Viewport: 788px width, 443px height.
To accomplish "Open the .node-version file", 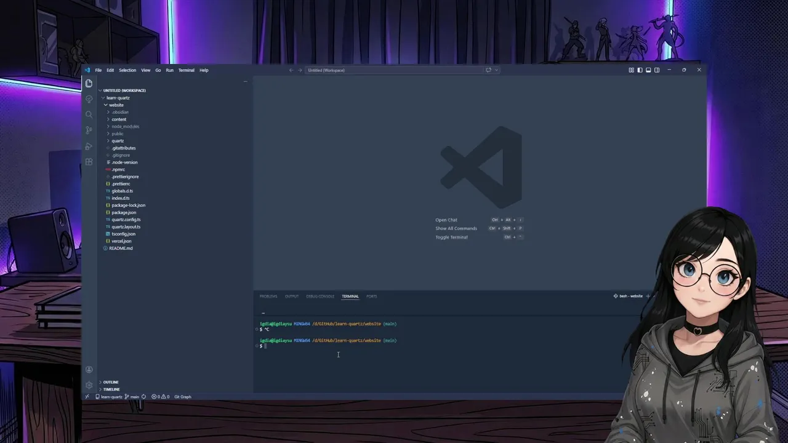I will [124, 162].
